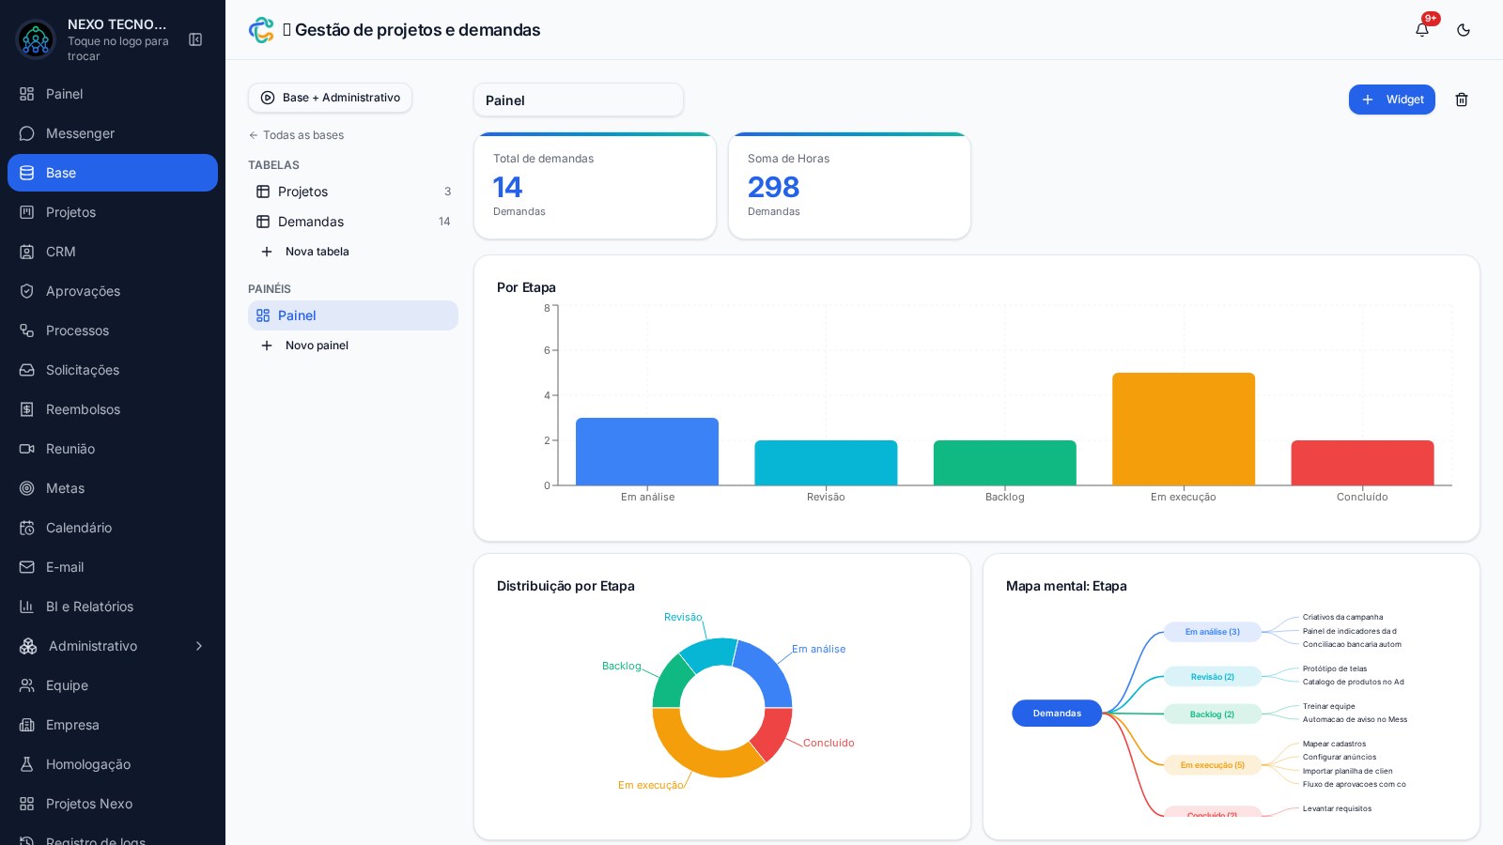Open the notifications bell
The image size is (1503, 845).
[1422, 30]
